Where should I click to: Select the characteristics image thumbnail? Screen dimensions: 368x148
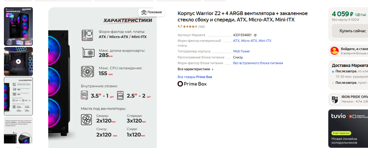tap(18, 96)
